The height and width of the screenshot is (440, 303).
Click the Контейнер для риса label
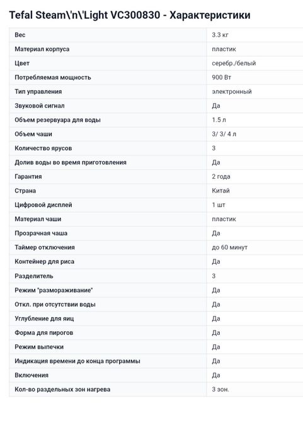(44, 261)
